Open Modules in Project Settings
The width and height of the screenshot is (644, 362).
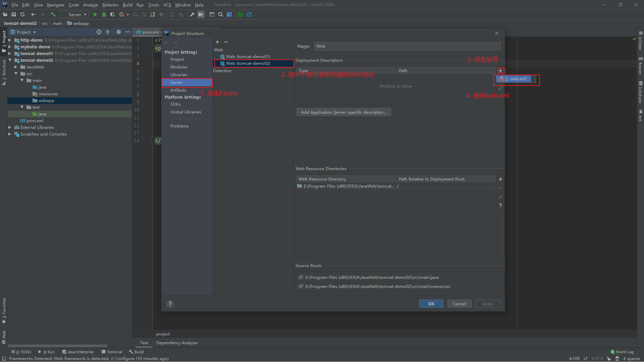point(179,67)
